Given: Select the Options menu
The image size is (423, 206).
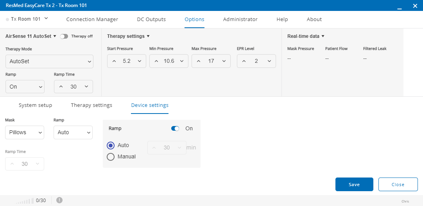Looking at the screenshot, I should [195, 20].
